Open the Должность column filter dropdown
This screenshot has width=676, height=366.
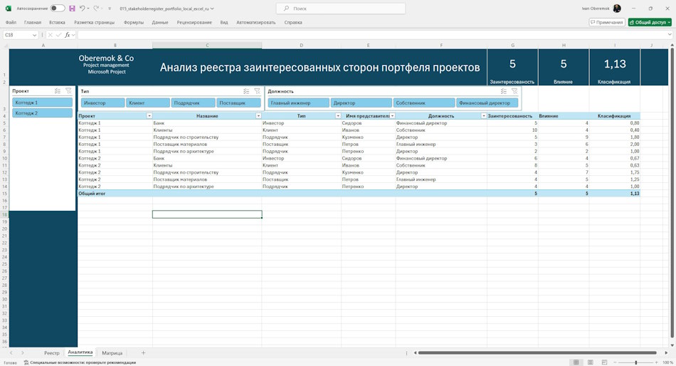(484, 115)
